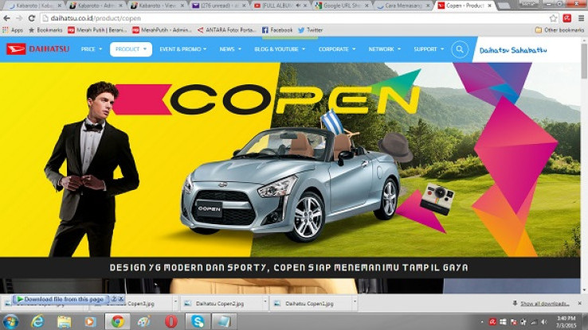Click the search magnifier in site navigation
Viewport: 588px width, 330px height.
[x=460, y=49]
